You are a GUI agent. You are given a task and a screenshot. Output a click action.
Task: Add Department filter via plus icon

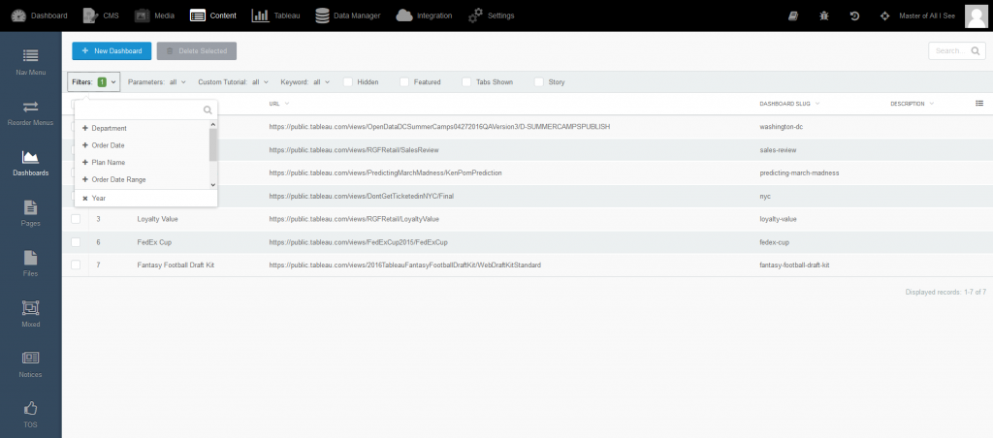click(85, 129)
